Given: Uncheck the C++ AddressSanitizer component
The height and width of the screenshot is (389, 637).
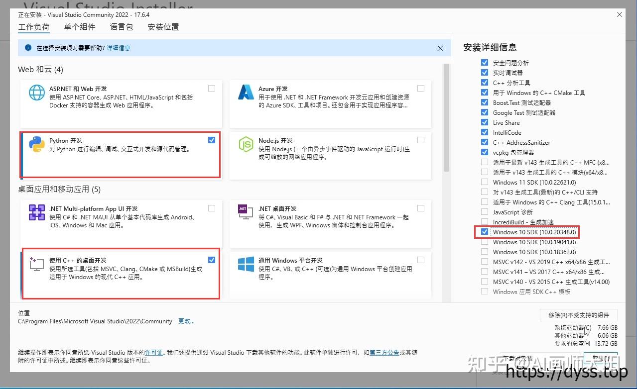Looking at the screenshot, I should coord(485,142).
